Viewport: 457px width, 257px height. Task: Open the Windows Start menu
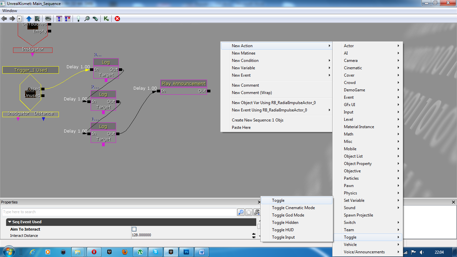coord(8,252)
